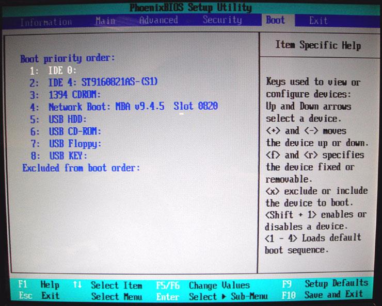Select boot entry 1: IDE 0

point(53,71)
